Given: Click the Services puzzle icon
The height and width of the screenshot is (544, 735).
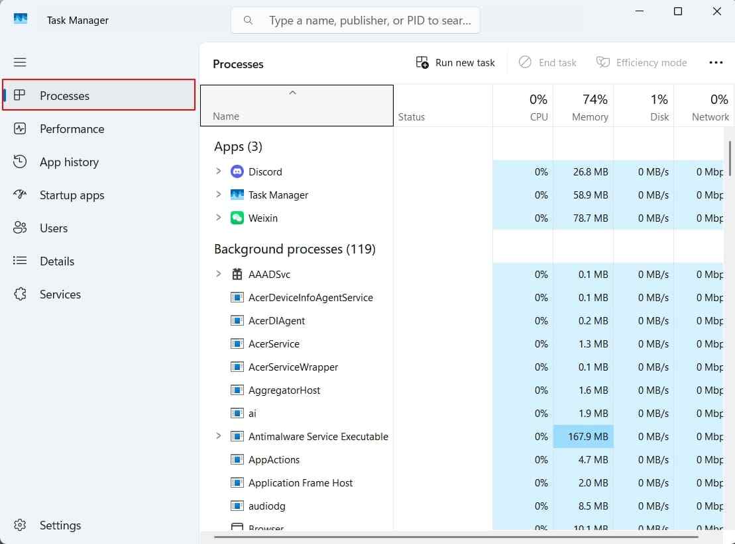Looking at the screenshot, I should click(x=20, y=294).
